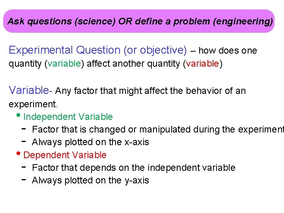Image resolution: width=284 pixels, height=213 pixels.
Task: Select the "Variable-" heading text
Action: 30,91
